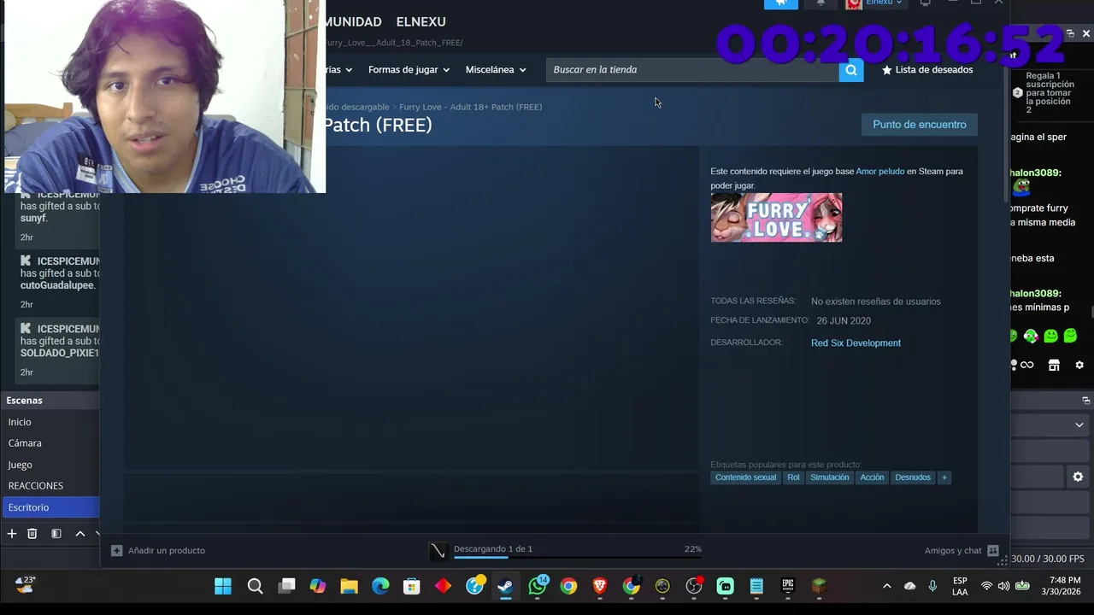The height and width of the screenshot is (615, 1094).
Task: Click Simulación tag
Action: [830, 477]
